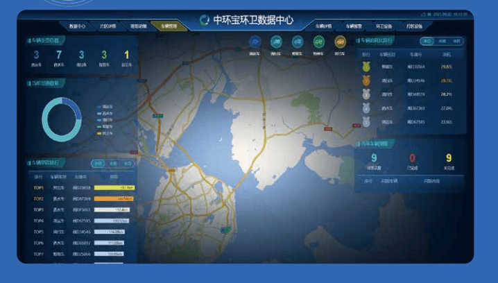
Task: Toggle the dark blue vehicle filter icon on map
Action: coord(255,42)
